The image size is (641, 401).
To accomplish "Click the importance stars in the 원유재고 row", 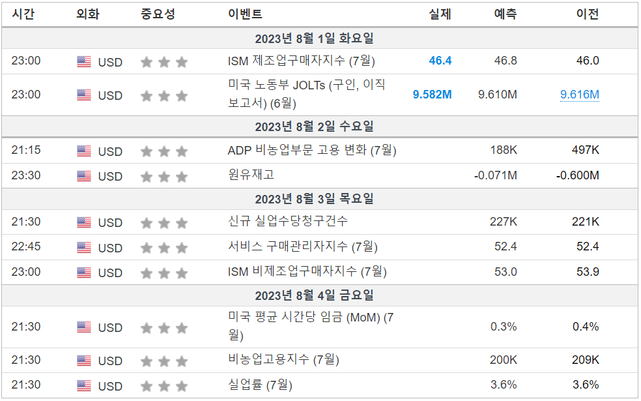I will pos(164,177).
